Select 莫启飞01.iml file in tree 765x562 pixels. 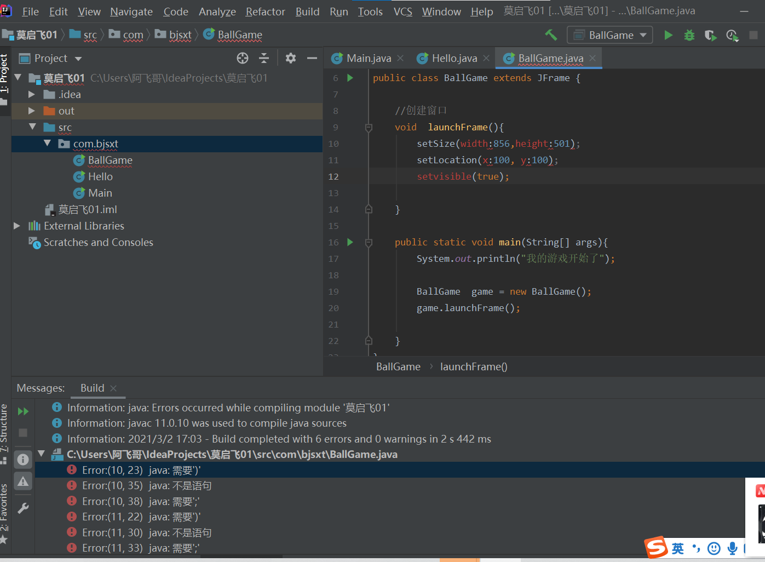click(88, 209)
